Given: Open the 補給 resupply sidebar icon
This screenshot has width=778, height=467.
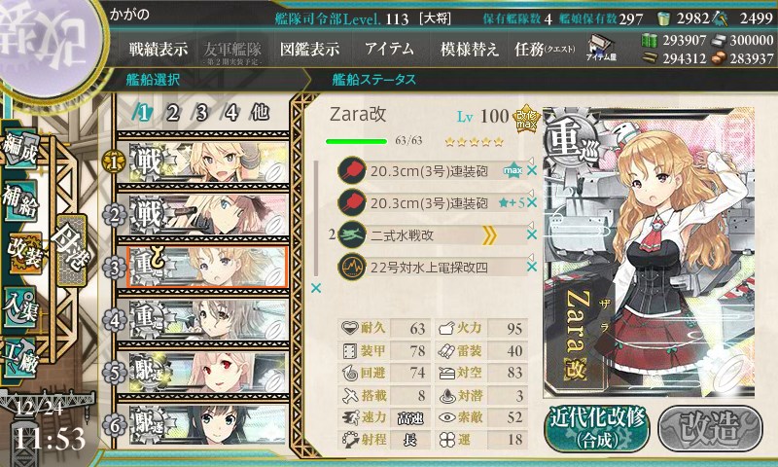Looking at the screenshot, I should [x=20, y=200].
